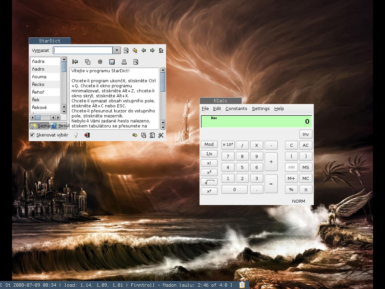Hide the word list using the bar-arrow icon

coord(75,62)
